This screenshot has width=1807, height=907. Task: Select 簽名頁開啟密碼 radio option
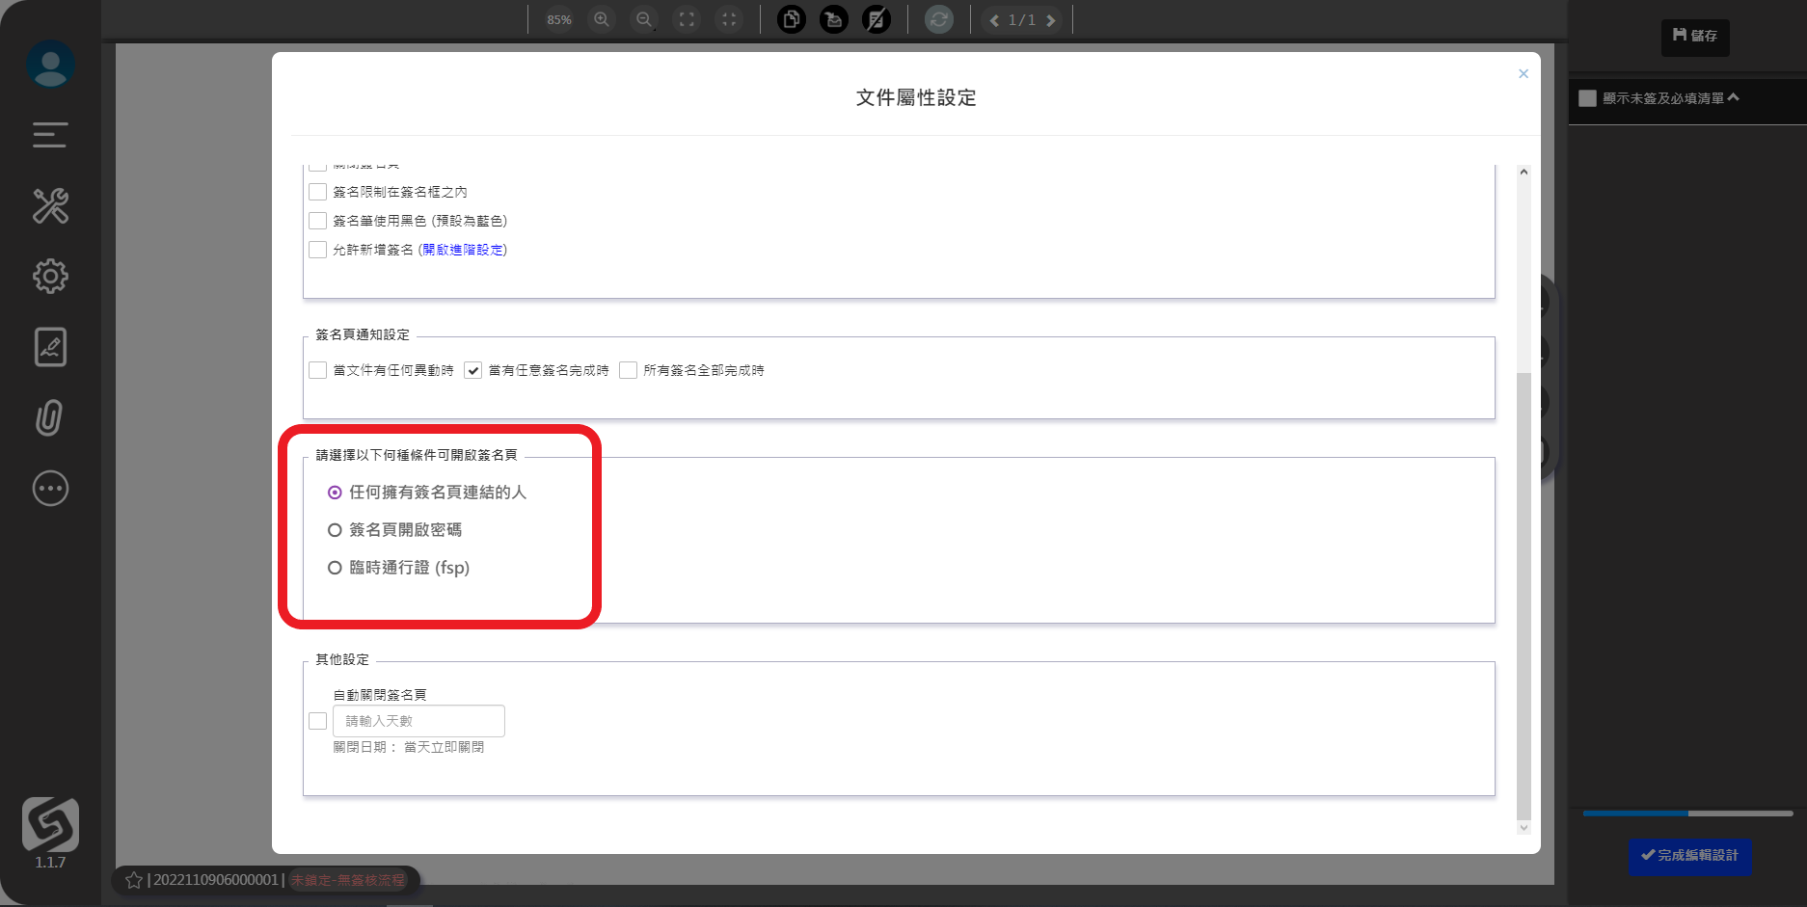(x=335, y=530)
